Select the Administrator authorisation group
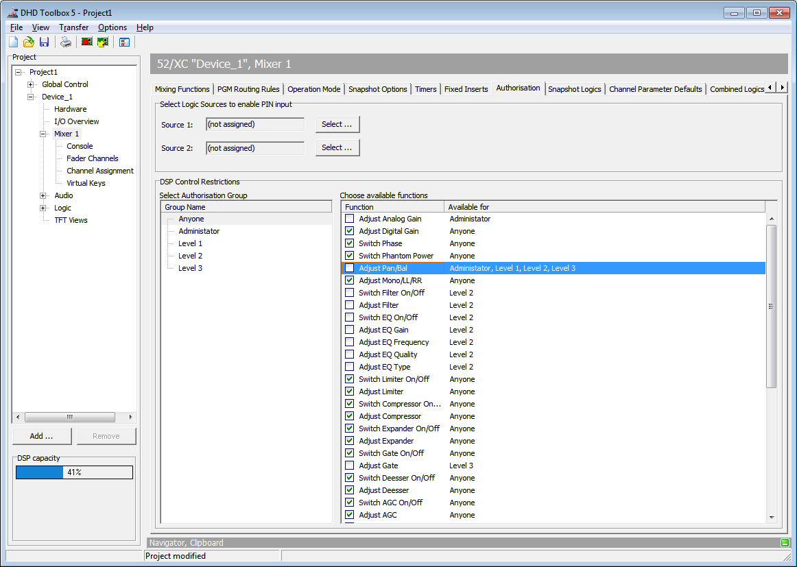Viewport: 797px width, 567px height. tap(199, 231)
